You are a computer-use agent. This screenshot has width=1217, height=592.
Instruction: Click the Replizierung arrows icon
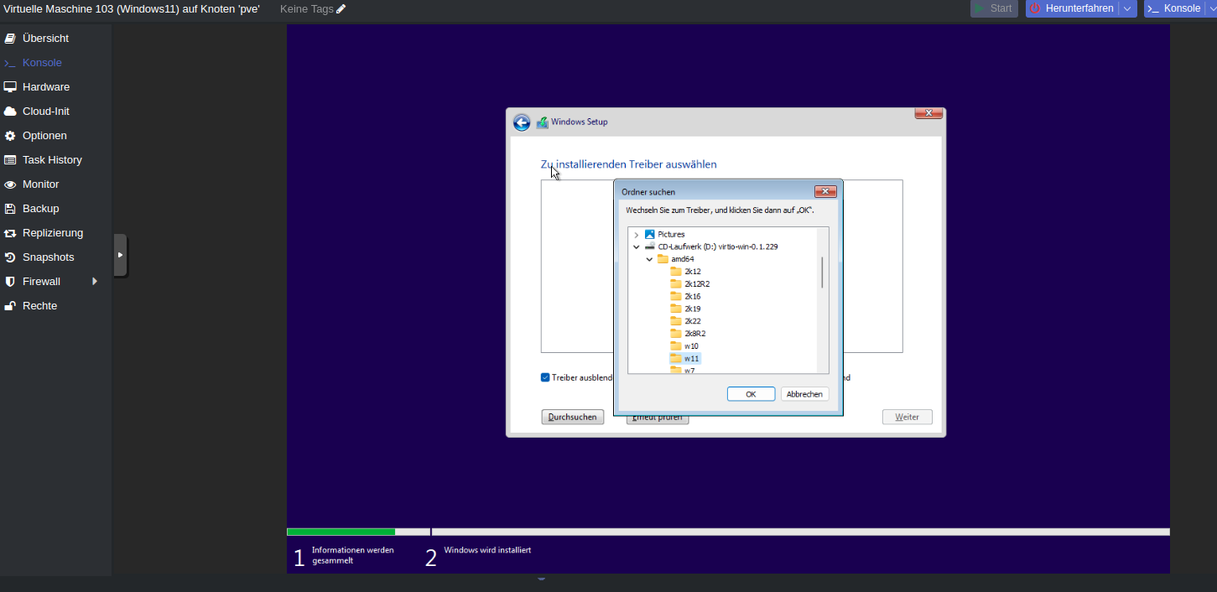tap(10, 233)
